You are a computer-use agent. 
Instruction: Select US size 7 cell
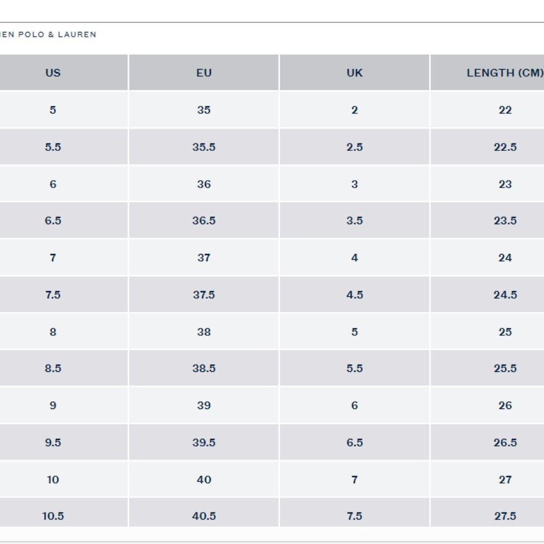click(53, 258)
